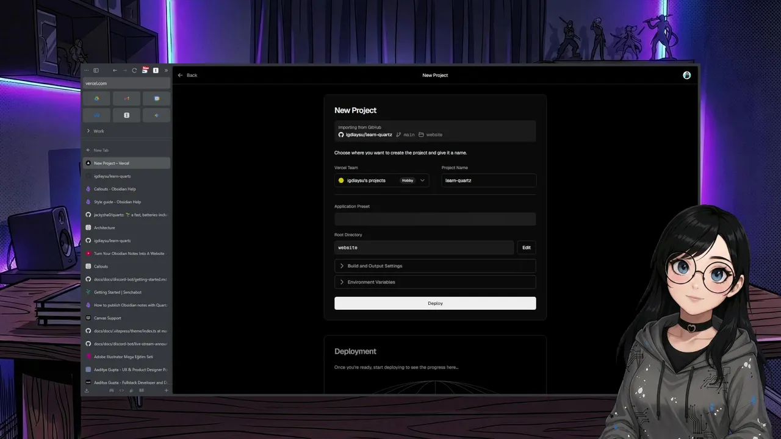Screen dimensions: 781x439
Task: Open docs/docs/discord-bot/getting-started.md tab
Action: click(126, 279)
